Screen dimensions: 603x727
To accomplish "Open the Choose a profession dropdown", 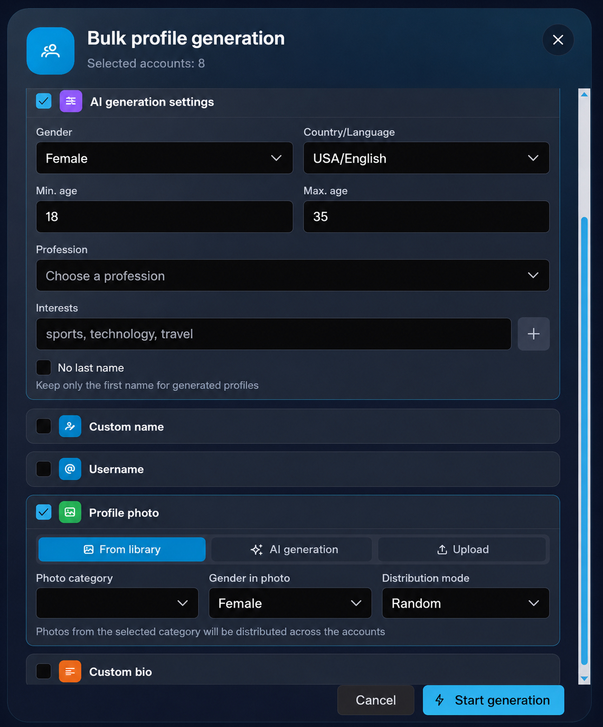I will tap(293, 275).
